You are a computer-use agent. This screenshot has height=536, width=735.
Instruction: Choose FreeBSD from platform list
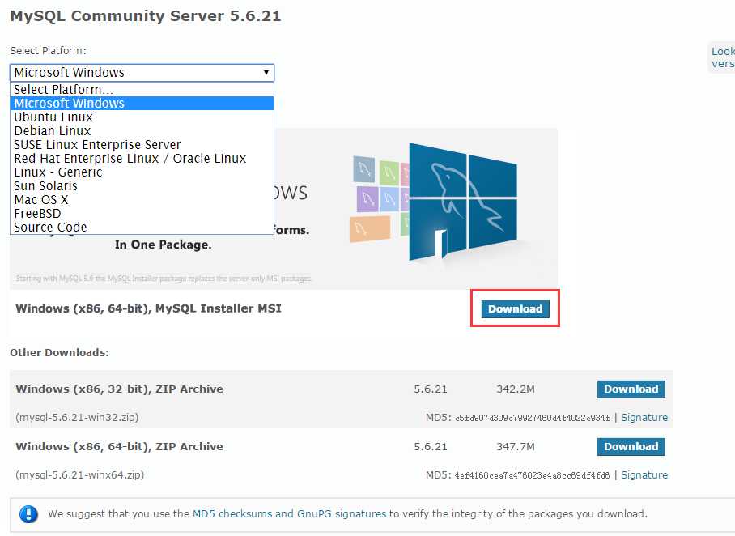142,214
